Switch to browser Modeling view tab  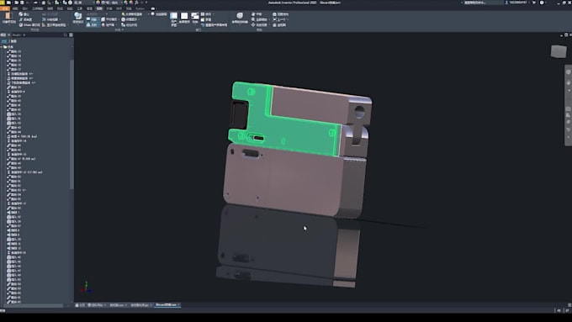click(x=13, y=41)
